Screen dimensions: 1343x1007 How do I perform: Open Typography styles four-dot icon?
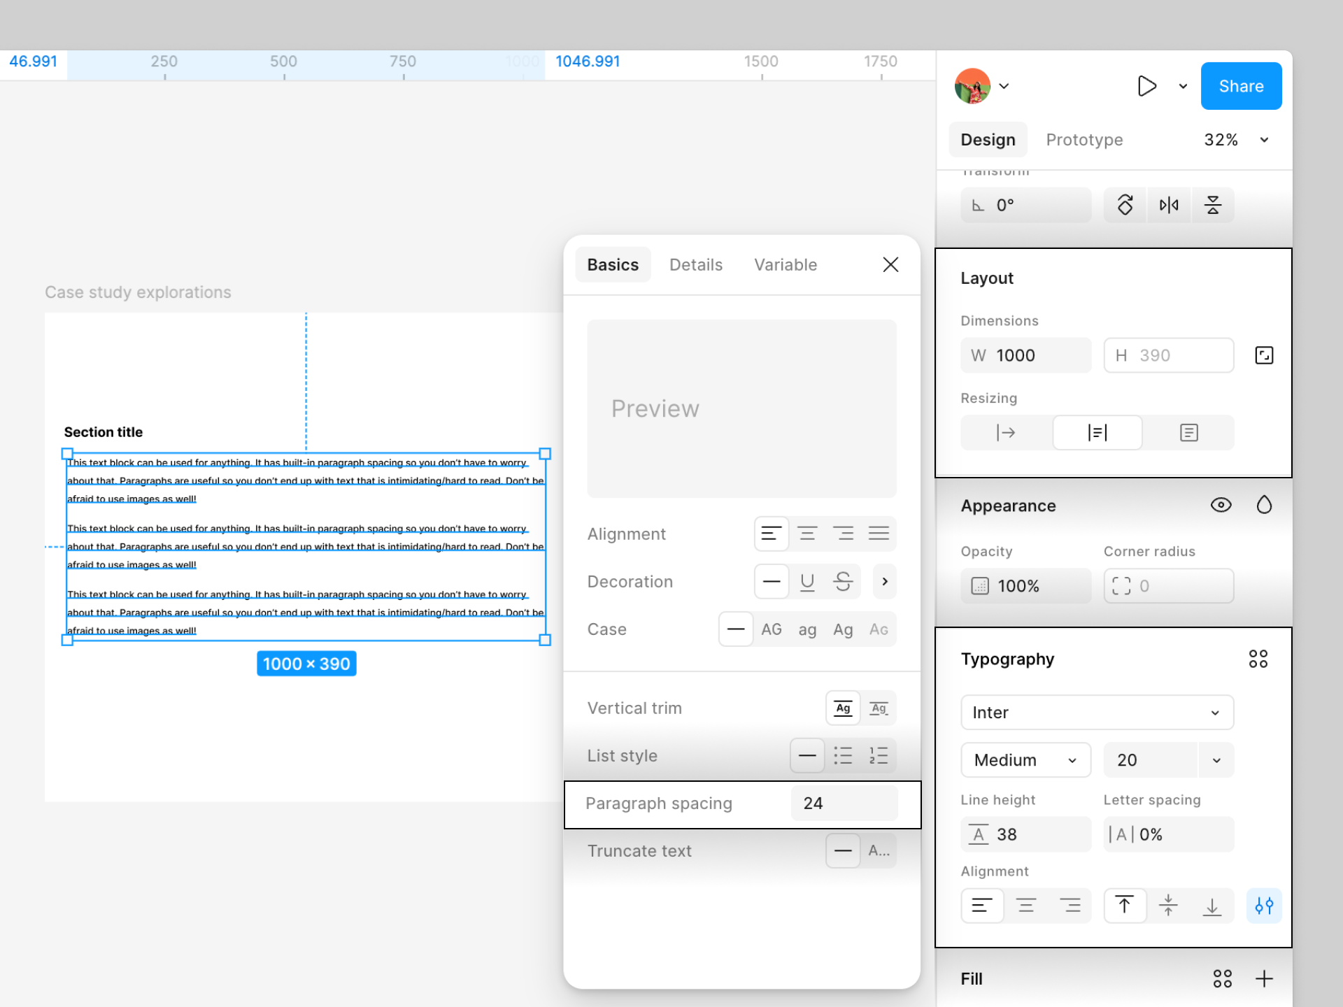(x=1258, y=659)
